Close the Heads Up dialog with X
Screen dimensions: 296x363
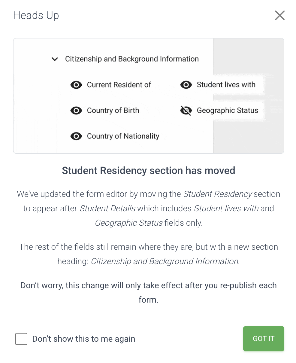pyautogui.click(x=279, y=15)
